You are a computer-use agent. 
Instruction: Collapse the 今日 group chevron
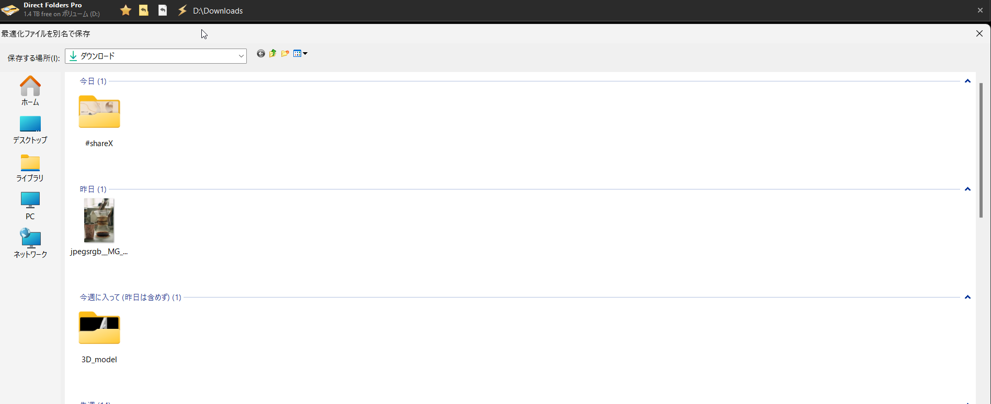pyautogui.click(x=967, y=81)
